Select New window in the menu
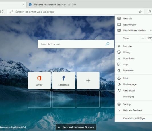This screenshot has width=152, height=131. 133,24
